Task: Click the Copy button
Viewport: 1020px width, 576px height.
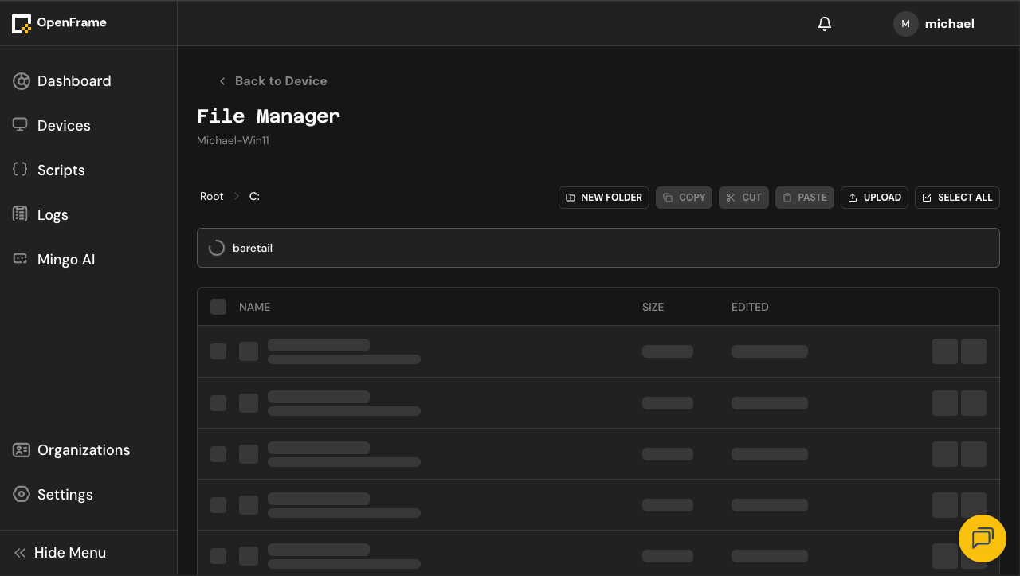Action: click(684, 198)
